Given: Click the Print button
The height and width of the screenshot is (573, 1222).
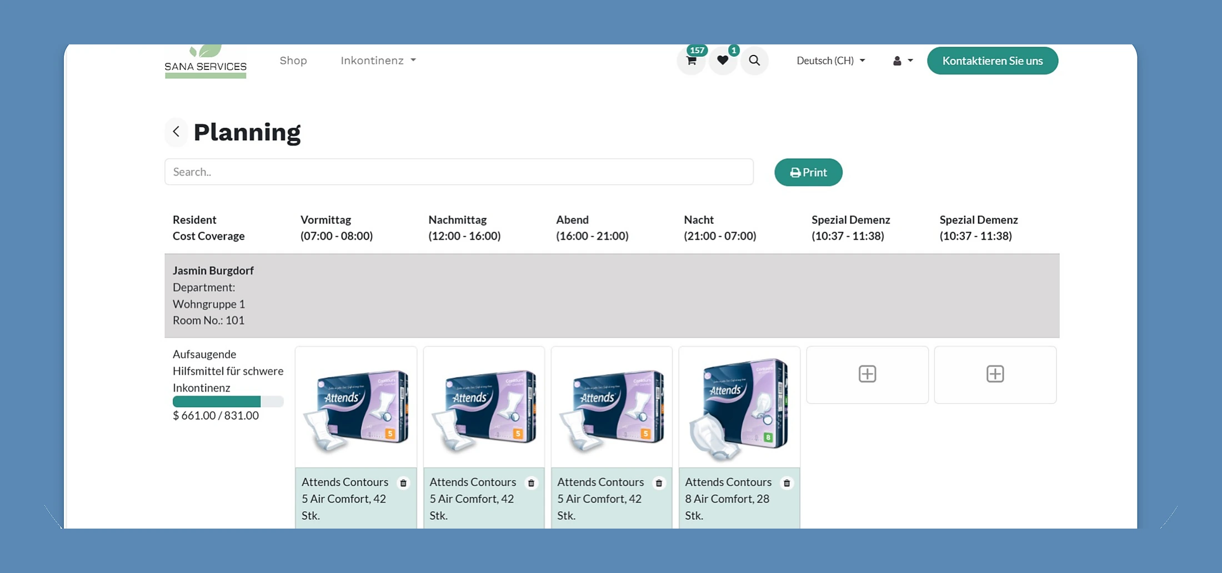Looking at the screenshot, I should 809,172.
